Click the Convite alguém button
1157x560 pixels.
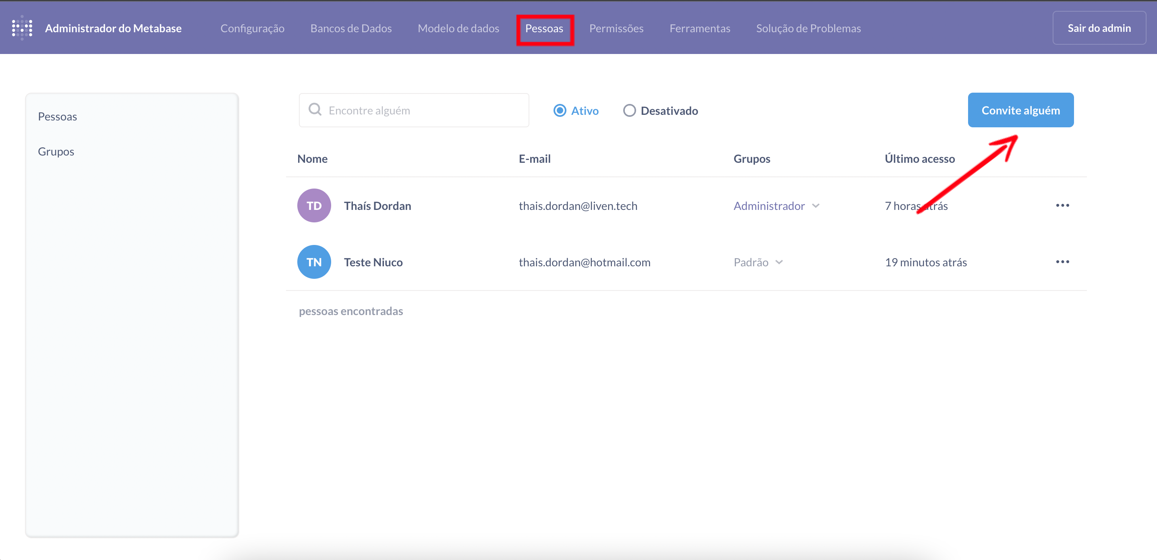(1020, 110)
